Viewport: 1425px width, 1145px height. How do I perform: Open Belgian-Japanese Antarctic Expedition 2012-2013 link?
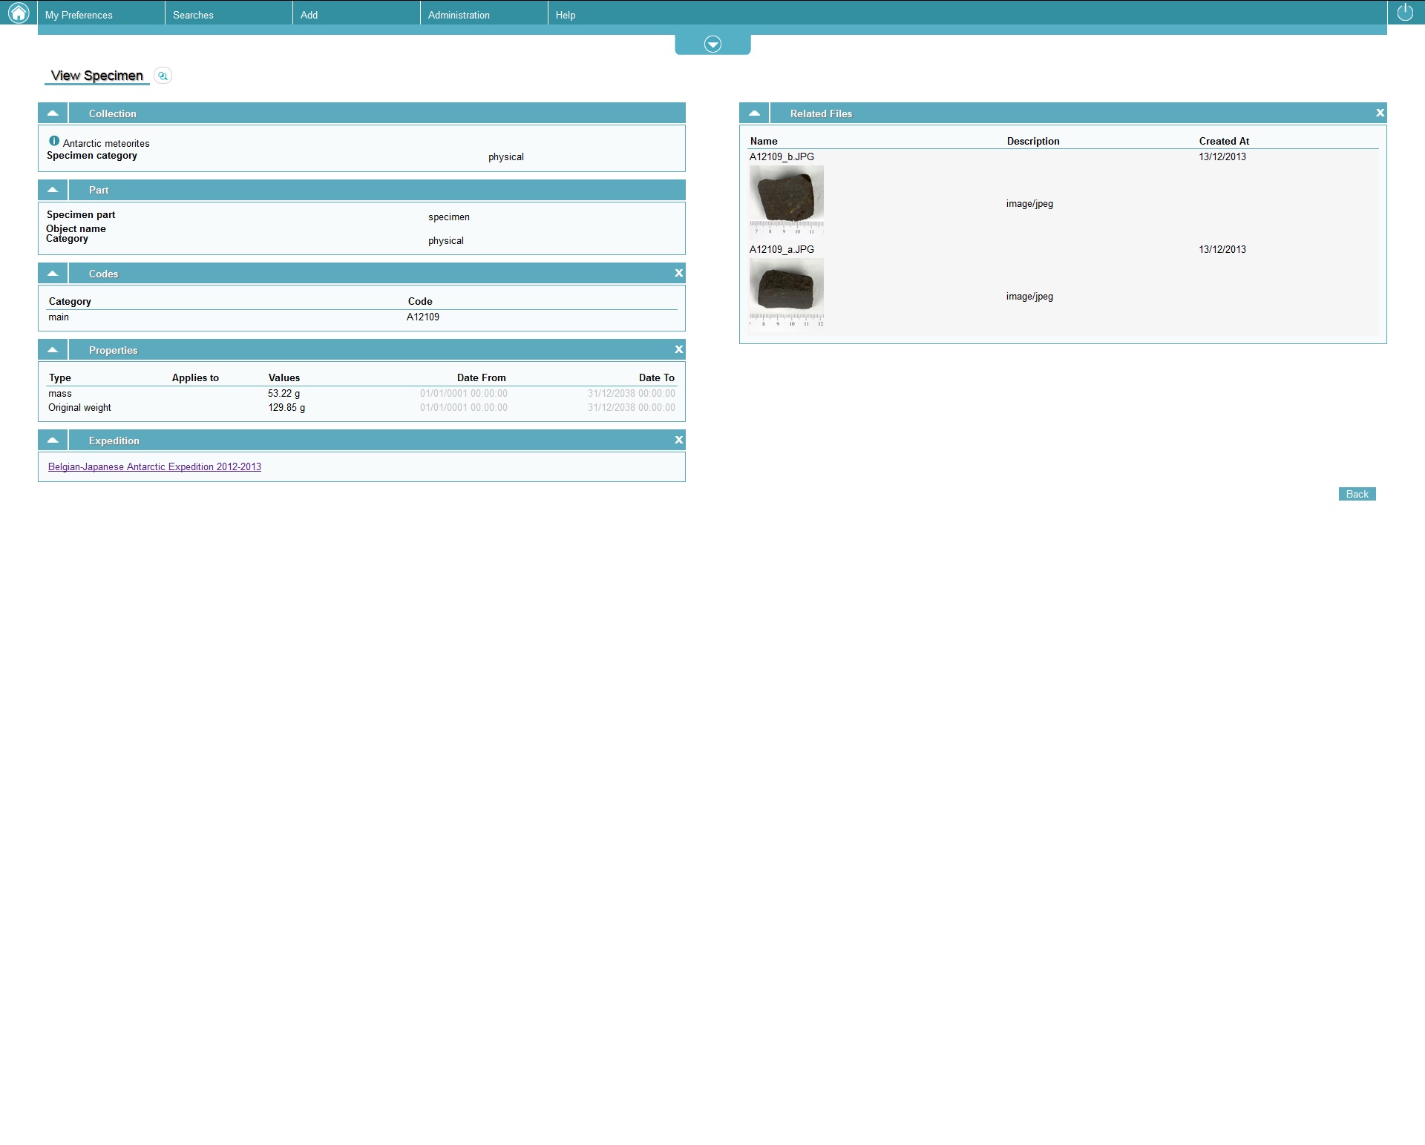click(x=154, y=467)
